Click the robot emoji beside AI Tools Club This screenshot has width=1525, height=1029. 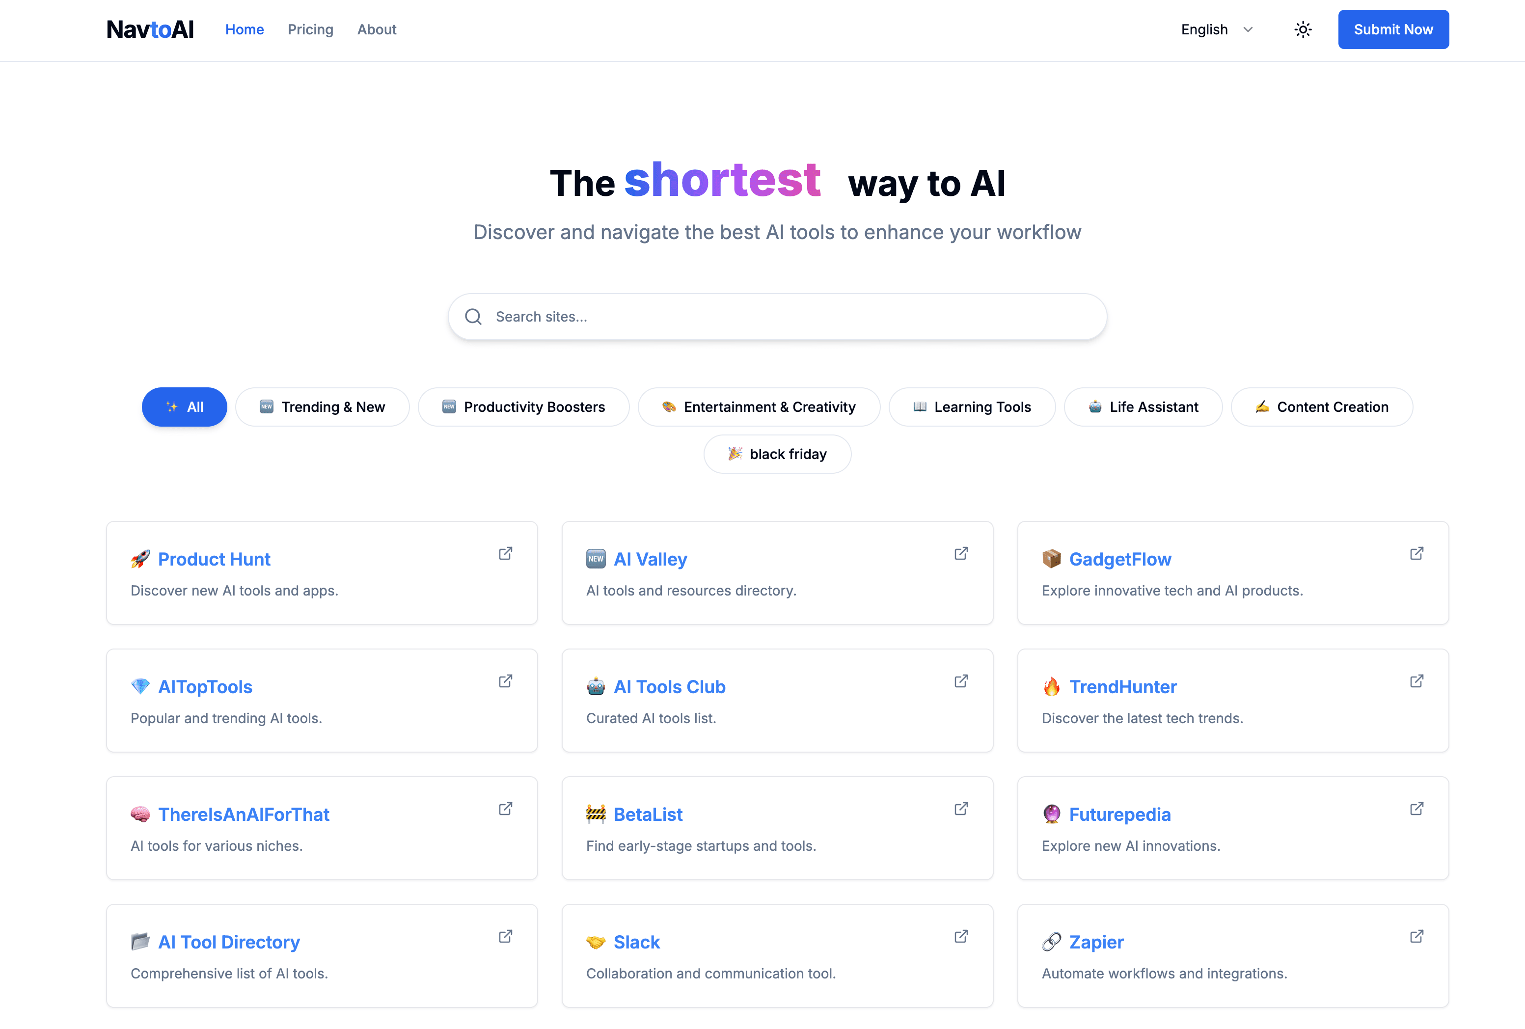596,686
